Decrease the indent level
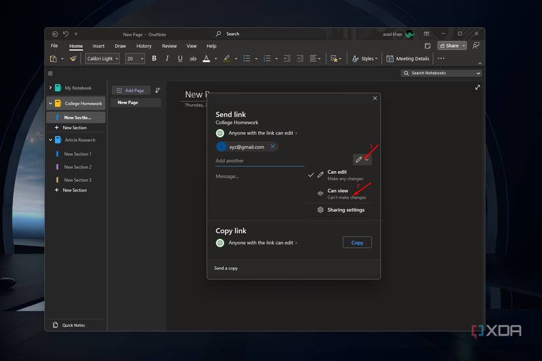This screenshot has width=542, height=361. (287, 58)
